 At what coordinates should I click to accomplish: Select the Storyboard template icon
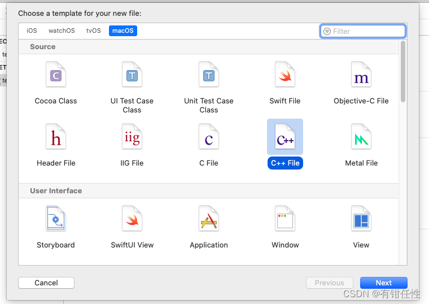56,218
